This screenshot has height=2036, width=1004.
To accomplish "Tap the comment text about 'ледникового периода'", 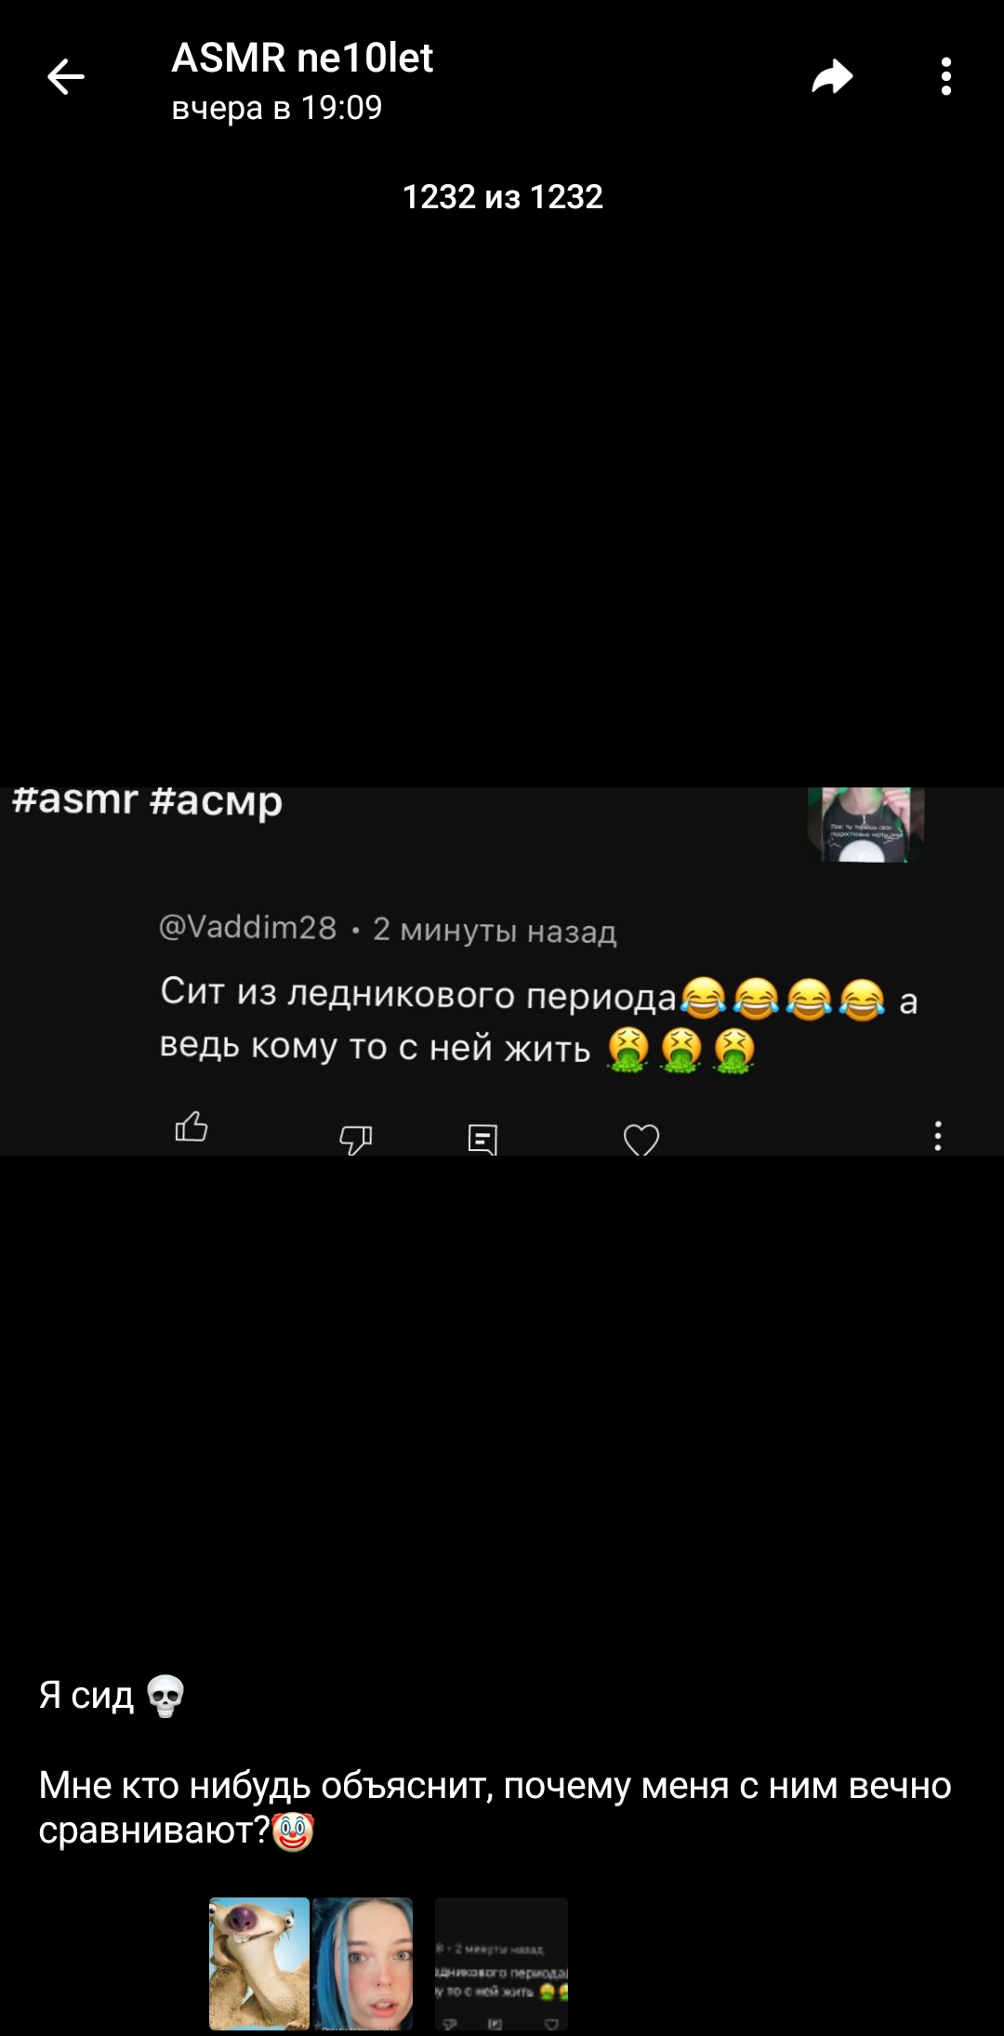I will coord(539,1022).
